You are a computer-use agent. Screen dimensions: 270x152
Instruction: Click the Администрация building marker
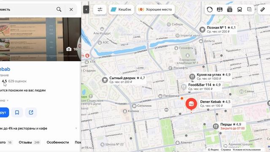226,146
